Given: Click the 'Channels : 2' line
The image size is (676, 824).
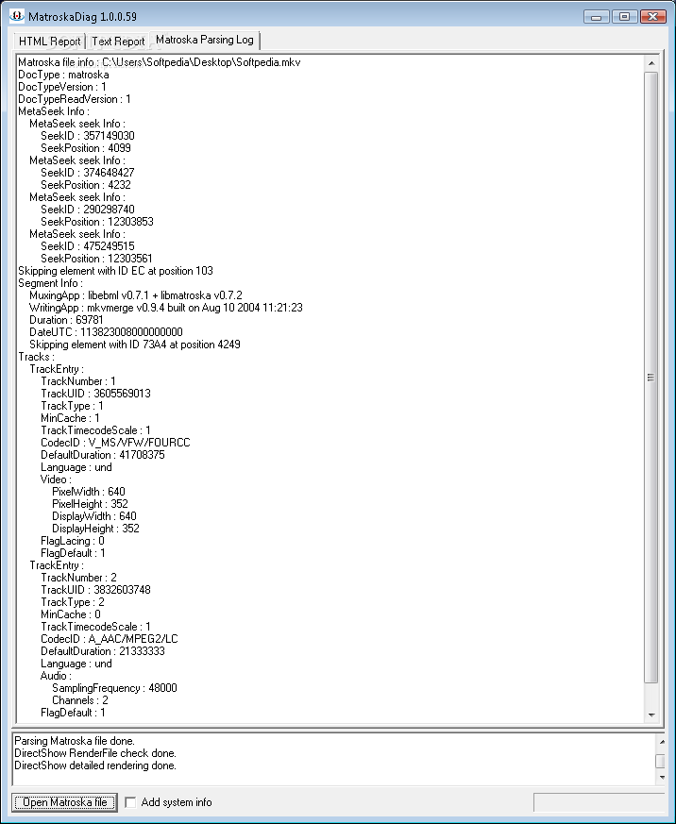Looking at the screenshot, I should click(80, 700).
